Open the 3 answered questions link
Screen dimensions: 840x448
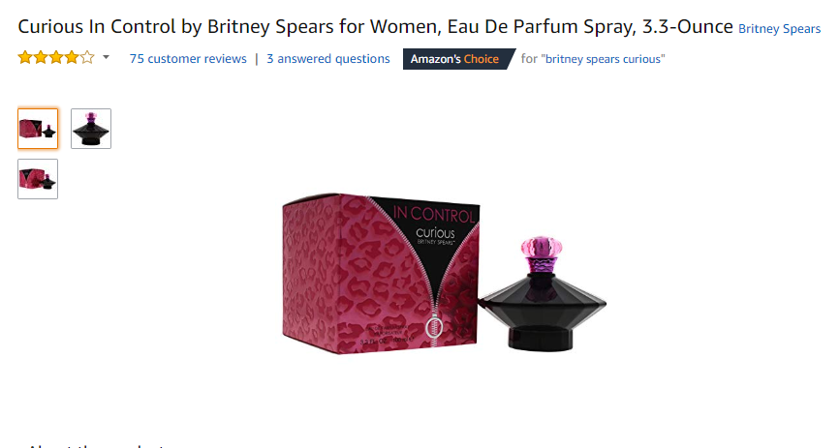coord(328,59)
